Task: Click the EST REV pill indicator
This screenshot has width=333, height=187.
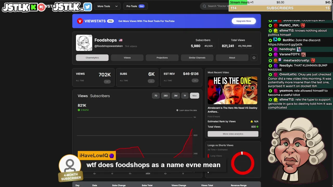Action: (x=195, y=80)
